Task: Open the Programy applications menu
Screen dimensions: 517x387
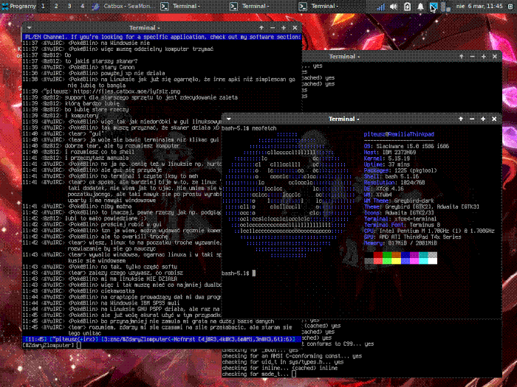Action: [x=18, y=6]
